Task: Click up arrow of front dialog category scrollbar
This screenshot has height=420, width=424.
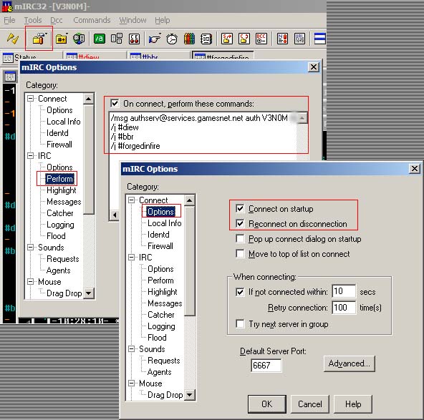Action: click(190, 200)
